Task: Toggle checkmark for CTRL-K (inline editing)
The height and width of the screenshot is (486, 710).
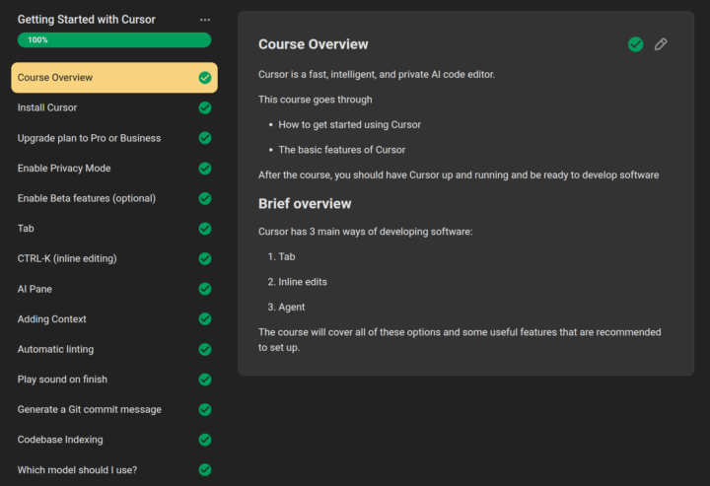Action: 205,258
